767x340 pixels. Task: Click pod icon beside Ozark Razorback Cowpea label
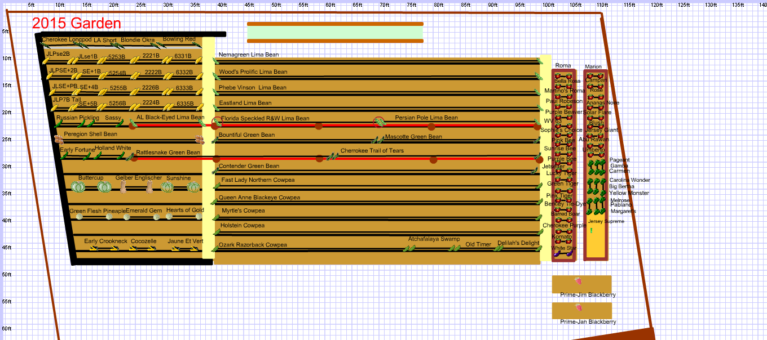(214, 248)
